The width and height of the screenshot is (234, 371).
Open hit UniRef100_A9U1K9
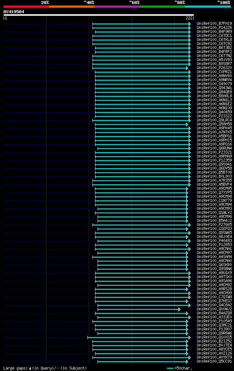(214, 273)
